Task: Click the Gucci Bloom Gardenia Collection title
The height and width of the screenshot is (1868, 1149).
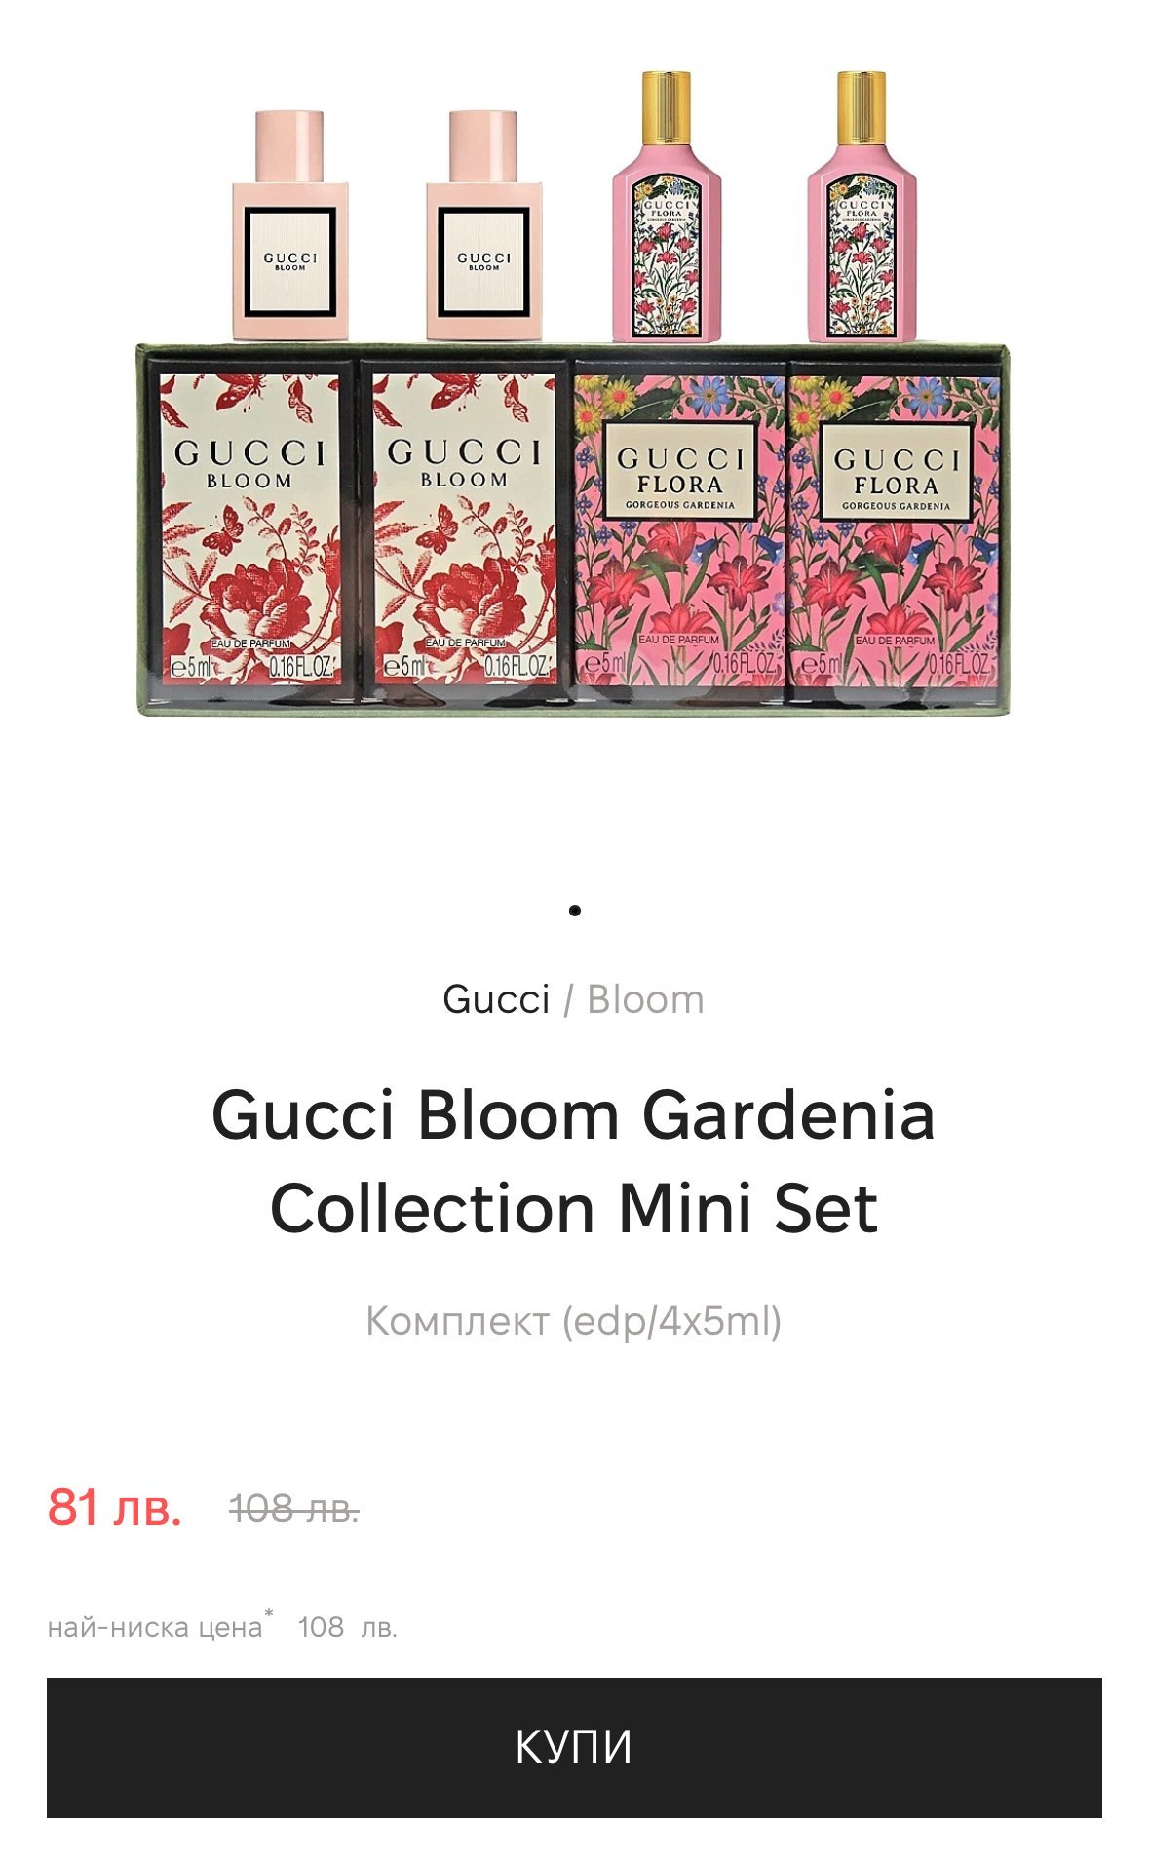Action: 574,1161
